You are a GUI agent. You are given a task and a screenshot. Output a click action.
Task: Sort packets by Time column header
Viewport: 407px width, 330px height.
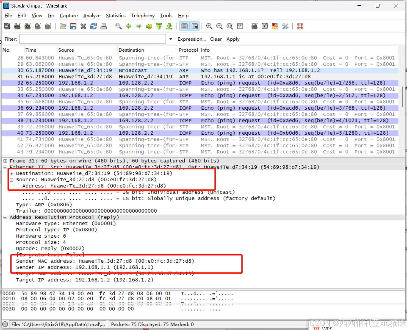click(41, 50)
